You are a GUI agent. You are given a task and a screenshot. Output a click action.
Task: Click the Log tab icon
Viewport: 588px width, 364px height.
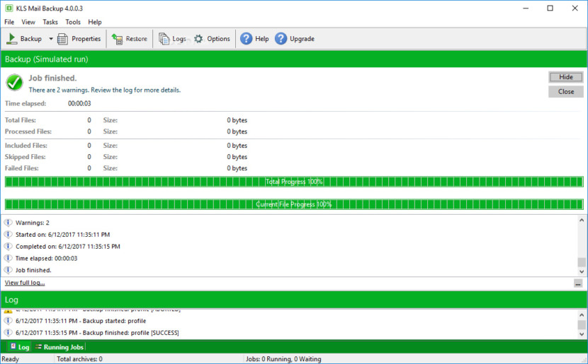[x=13, y=346]
